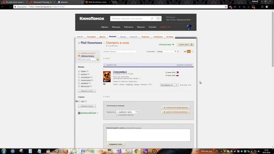The width and height of the screenshot is (274, 154).
Task: Click the delete marked films button
Action: (176, 112)
